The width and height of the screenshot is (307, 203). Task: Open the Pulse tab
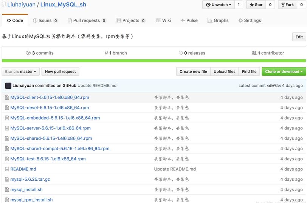(x=189, y=20)
